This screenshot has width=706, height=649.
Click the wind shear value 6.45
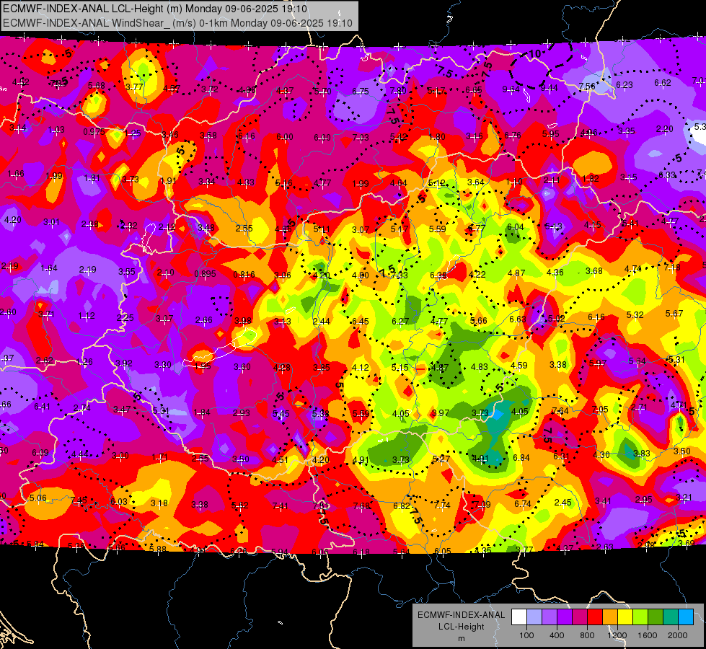[360, 321]
